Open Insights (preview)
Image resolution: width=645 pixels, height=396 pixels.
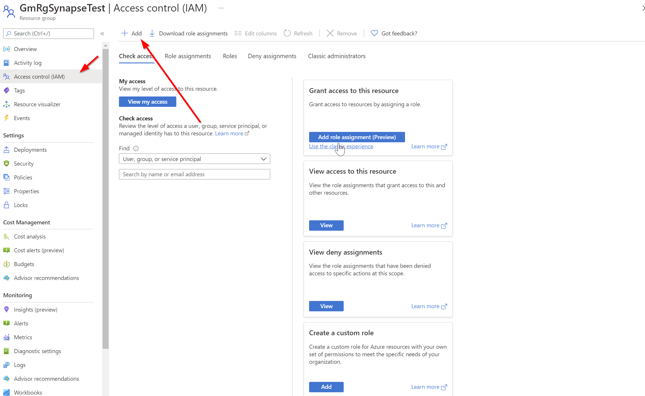pos(51,310)
